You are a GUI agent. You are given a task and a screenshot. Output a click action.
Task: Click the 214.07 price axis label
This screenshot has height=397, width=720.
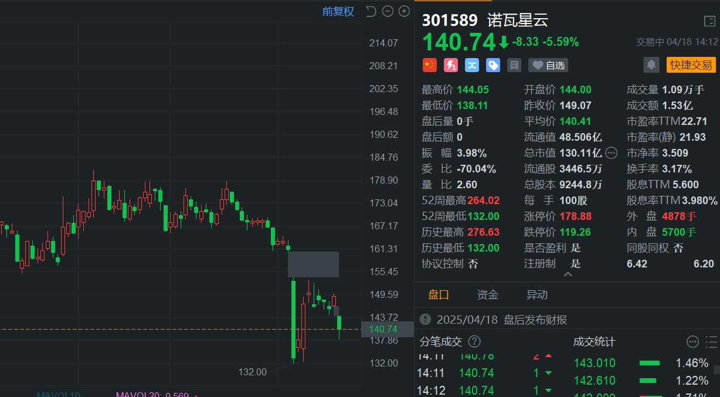[x=383, y=43]
